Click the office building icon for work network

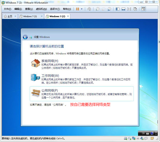[35, 77]
